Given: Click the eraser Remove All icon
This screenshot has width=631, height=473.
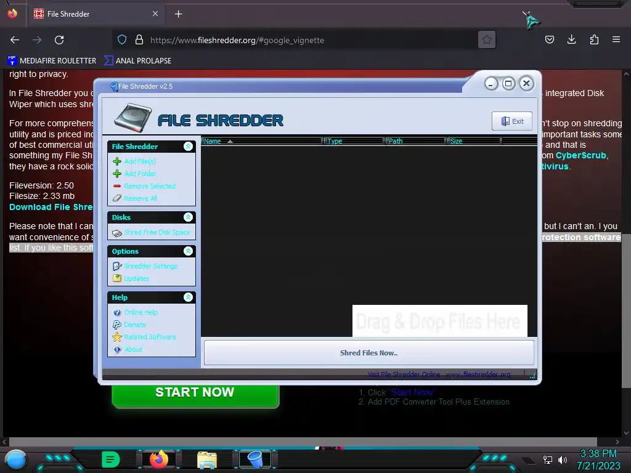Looking at the screenshot, I should (x=117, y=198).
